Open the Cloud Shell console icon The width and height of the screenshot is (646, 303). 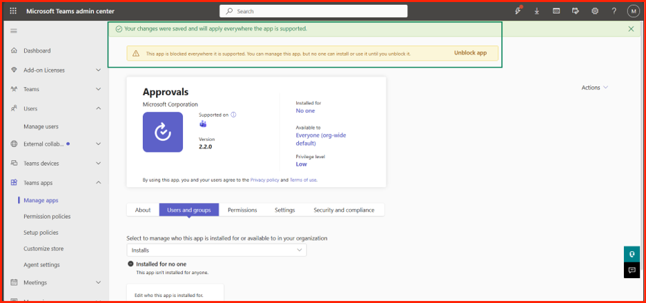coord(556,11)
